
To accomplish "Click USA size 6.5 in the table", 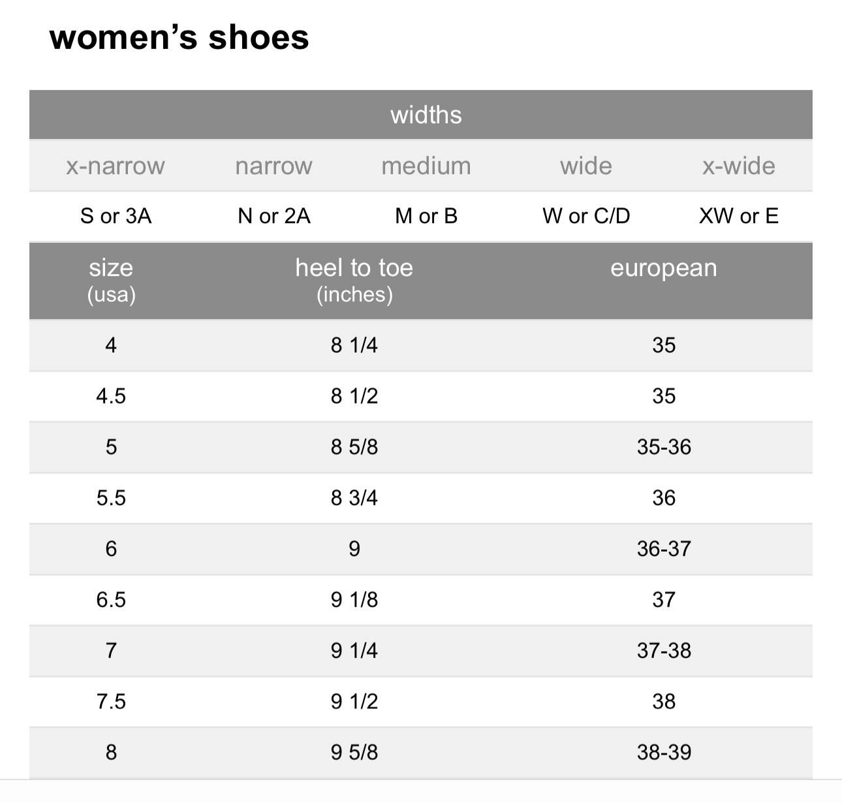I will coord(111,600).
